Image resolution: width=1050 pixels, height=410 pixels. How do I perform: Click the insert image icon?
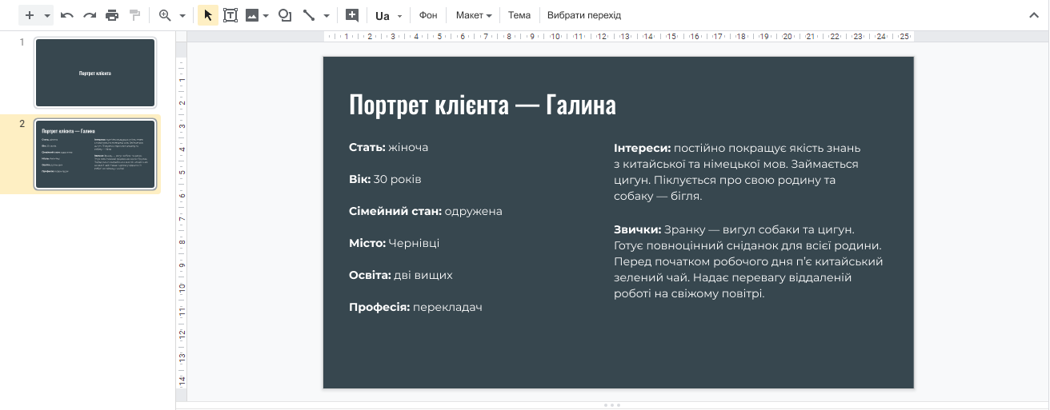(x=252, y=15)
